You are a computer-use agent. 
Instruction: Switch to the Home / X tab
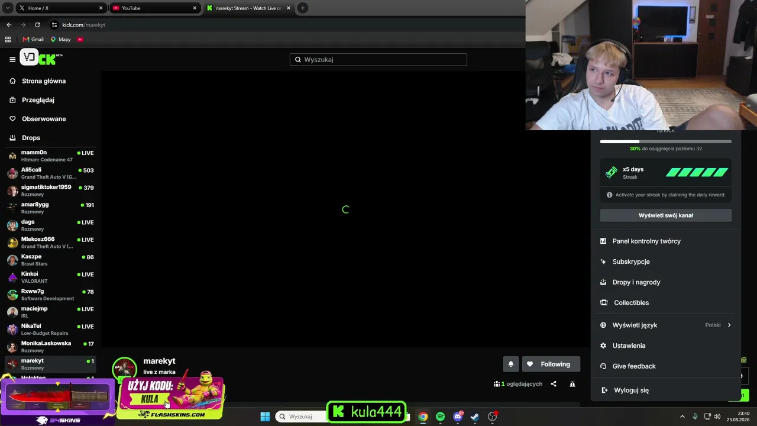[x=62, y=8]
